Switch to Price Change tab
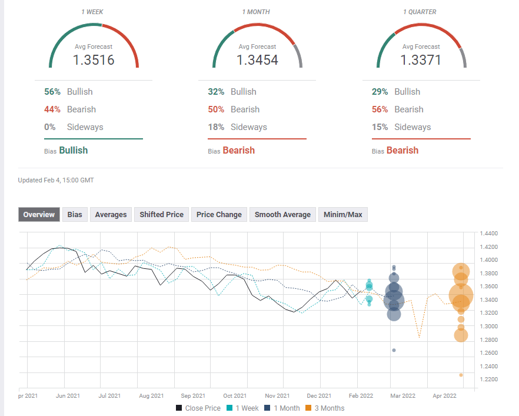The image size is (519, 416). 219,215
